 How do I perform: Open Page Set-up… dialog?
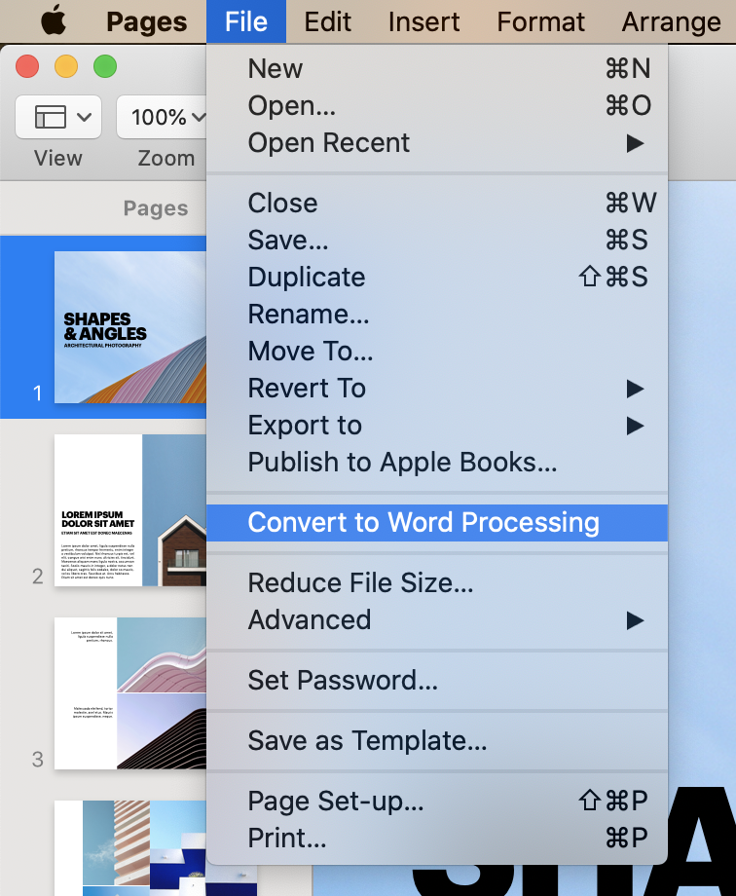point(437,802)
